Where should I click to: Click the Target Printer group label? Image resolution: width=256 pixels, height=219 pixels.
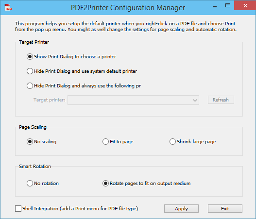point(34,42)
